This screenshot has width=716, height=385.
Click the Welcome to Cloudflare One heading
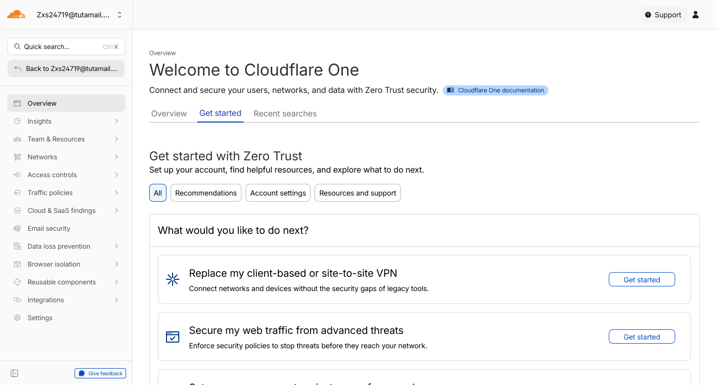tap(254, 70)
